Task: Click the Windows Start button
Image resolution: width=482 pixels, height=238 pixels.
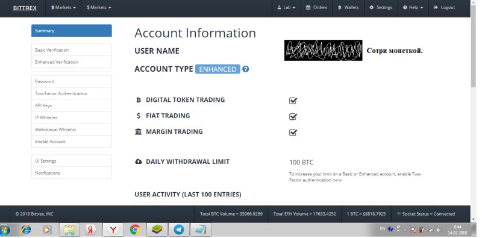Action: (4, 230)
